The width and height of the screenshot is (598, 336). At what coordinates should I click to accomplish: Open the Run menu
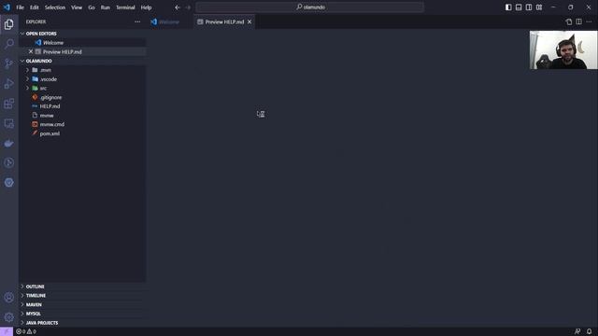click(106, 7)
